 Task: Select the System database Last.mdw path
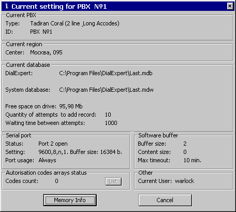106,90
